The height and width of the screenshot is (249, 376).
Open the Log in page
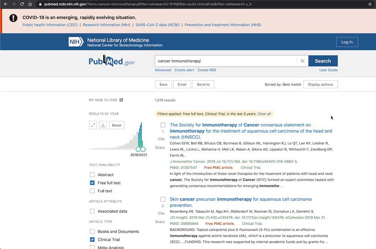click(x=347, y=42)
